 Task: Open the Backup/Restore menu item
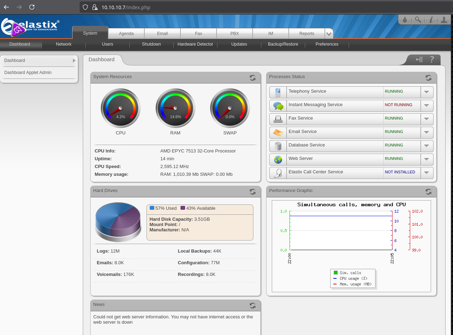point(283,44)
